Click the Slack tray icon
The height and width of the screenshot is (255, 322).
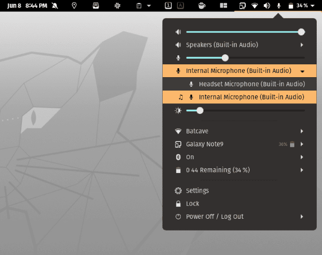point(117,6)
